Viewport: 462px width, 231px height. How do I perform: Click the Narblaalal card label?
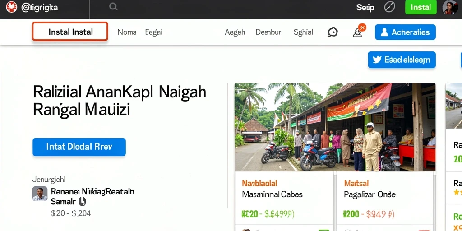(259, 184)
